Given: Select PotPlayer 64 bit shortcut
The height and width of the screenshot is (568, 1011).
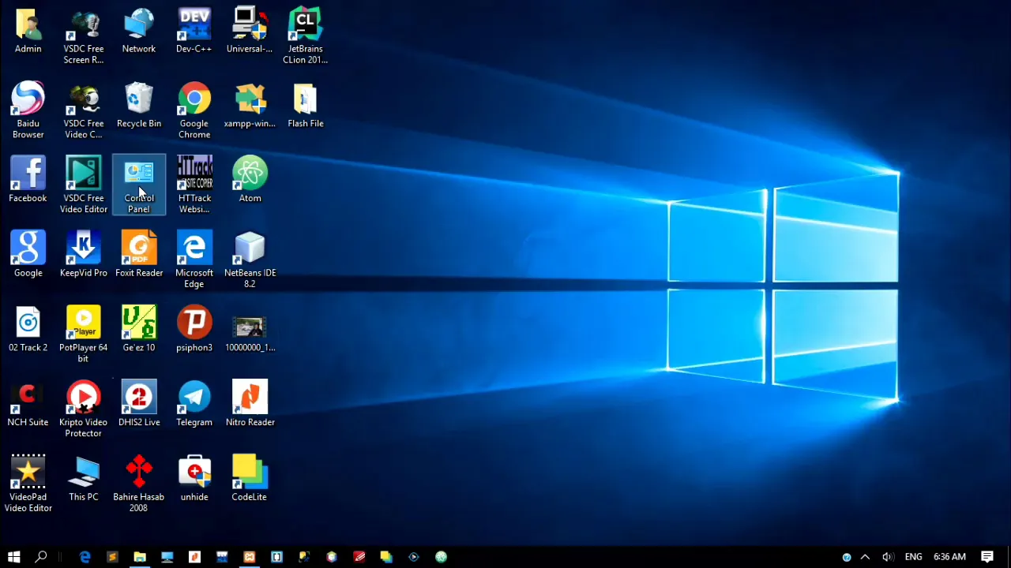Looking at the screenshot, I should click(x=83, y=335).
